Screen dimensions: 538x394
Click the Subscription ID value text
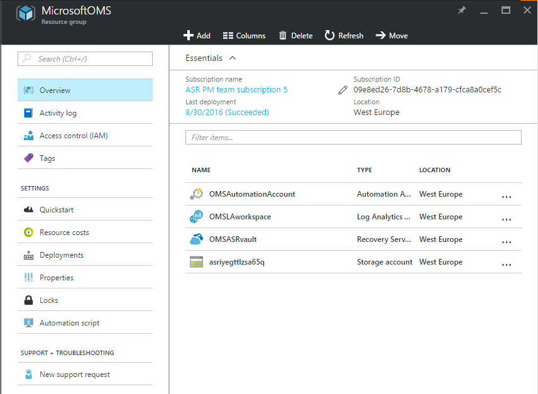427,90
